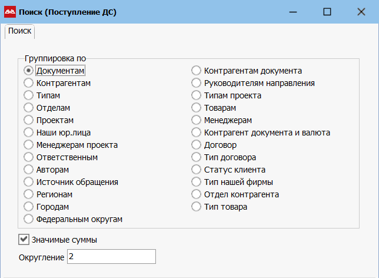Choose Руководителям направления grouping

(x=196, y=83)
